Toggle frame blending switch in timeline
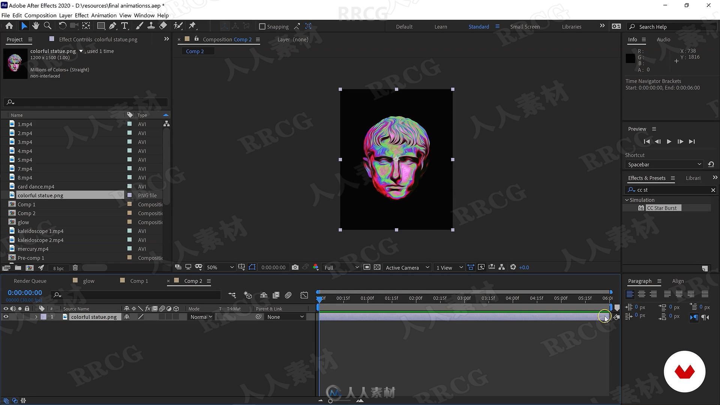This screenshot has width=720, height=405. coord(276,295)
